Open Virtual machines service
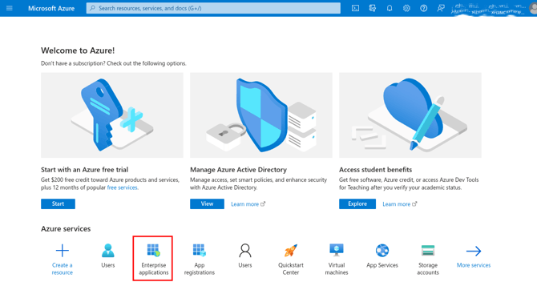 click(x=337, y=259)
